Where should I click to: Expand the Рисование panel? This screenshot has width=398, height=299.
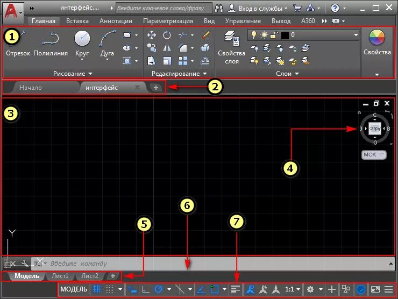[73, 74]
